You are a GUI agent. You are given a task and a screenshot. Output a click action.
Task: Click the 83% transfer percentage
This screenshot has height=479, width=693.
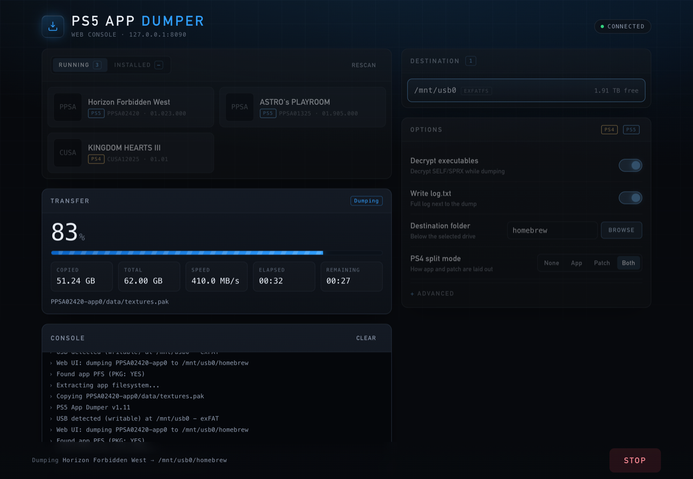pyautogui.click(x=68, y=232)
